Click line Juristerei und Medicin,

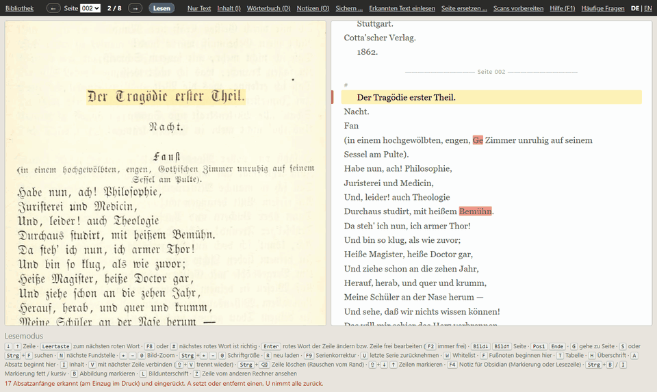pos(389,183)
